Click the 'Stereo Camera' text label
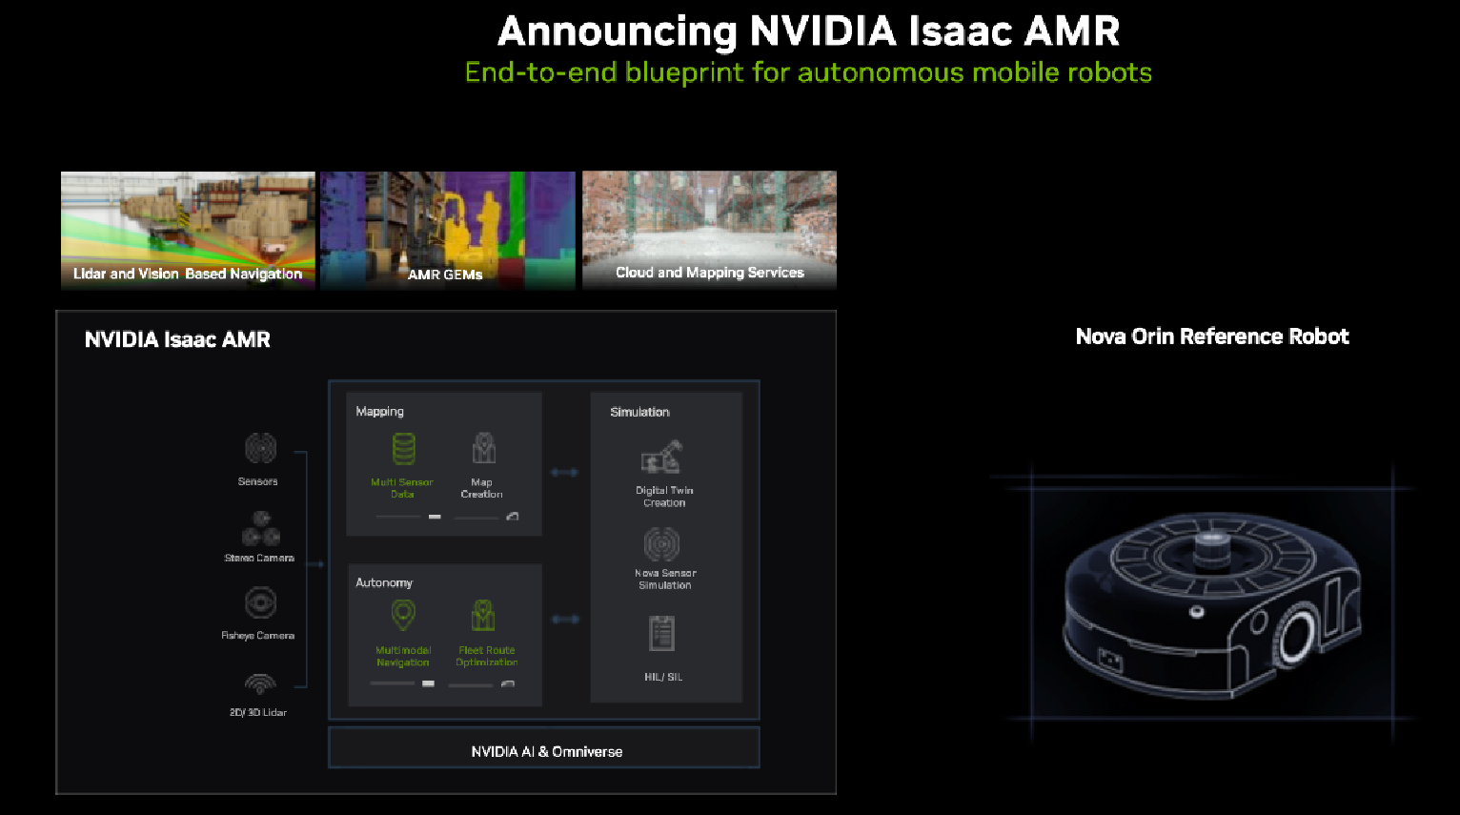The image size is (1460, 815). [x=259, y=558]
